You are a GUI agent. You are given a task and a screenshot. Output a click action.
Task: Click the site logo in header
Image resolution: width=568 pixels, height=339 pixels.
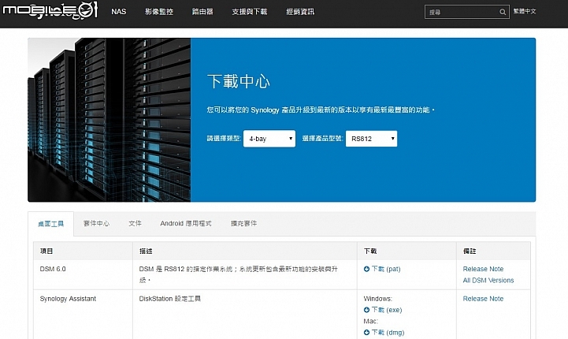point(50,10)
